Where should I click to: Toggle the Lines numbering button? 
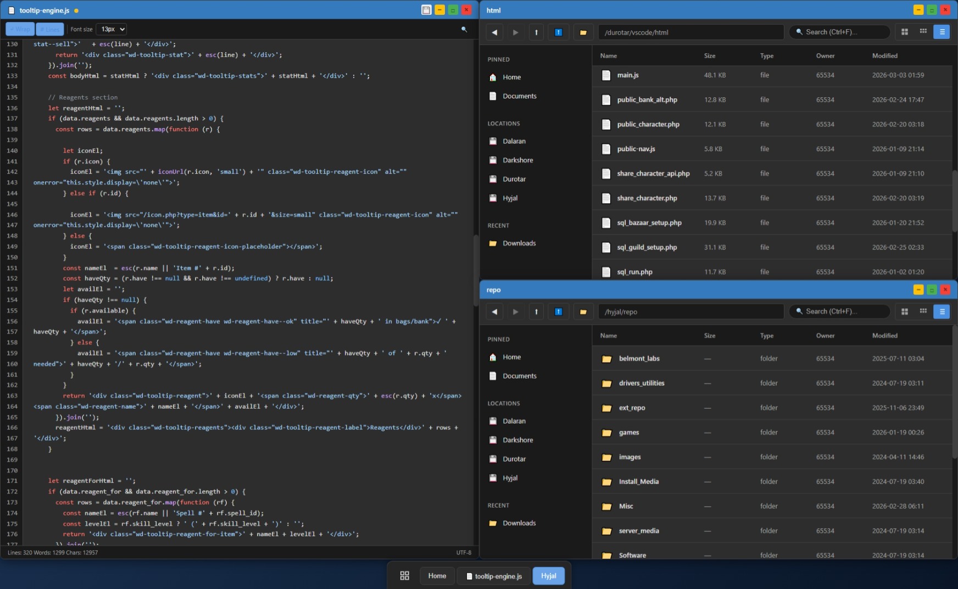point(50,29)
